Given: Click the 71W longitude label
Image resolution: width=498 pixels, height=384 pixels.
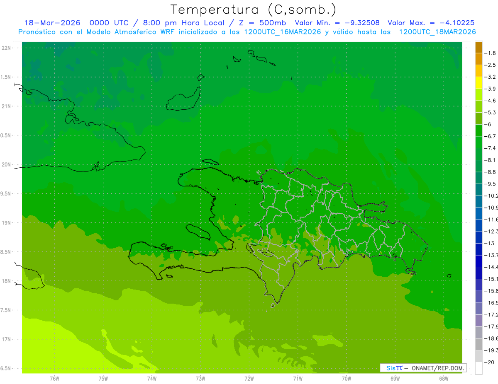Looking at the screenshot, I should pos(298,379).
